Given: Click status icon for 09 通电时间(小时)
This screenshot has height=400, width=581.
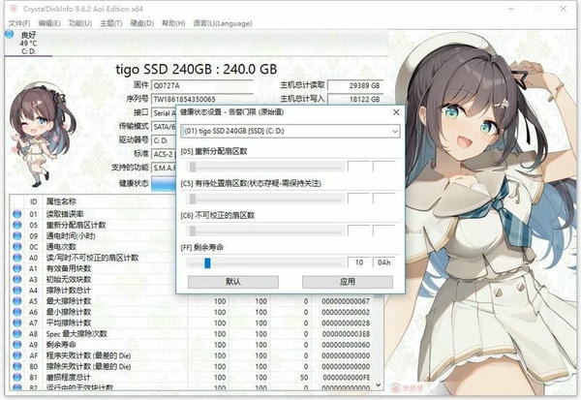Looking at the screenshot, I should (16, 235).
